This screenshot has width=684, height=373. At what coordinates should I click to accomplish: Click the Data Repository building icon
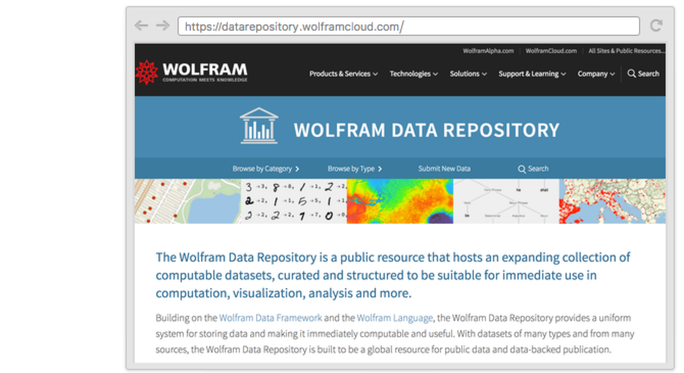click(x=259, y=126)
